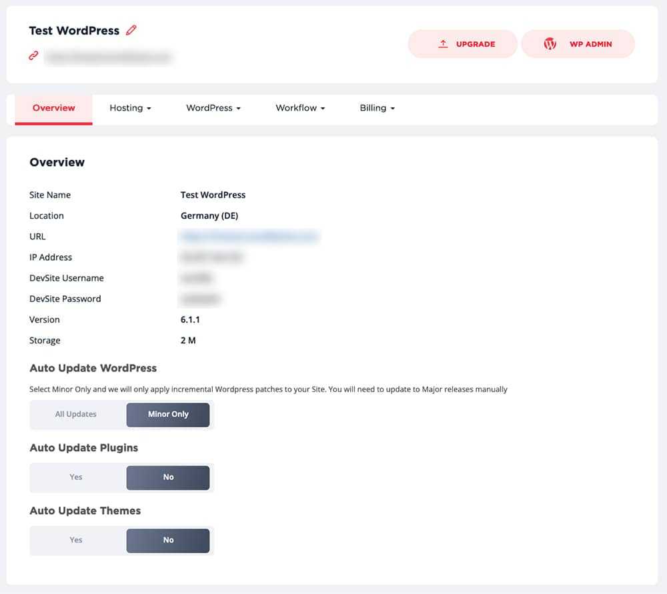Click the DevSite Password label

pos(65,299)
